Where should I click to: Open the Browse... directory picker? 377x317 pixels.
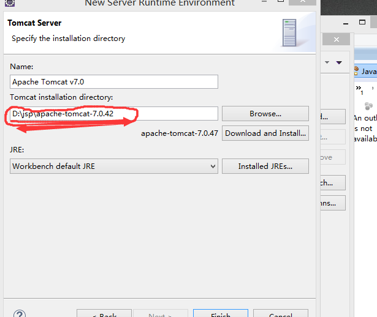tap(265, 113)
